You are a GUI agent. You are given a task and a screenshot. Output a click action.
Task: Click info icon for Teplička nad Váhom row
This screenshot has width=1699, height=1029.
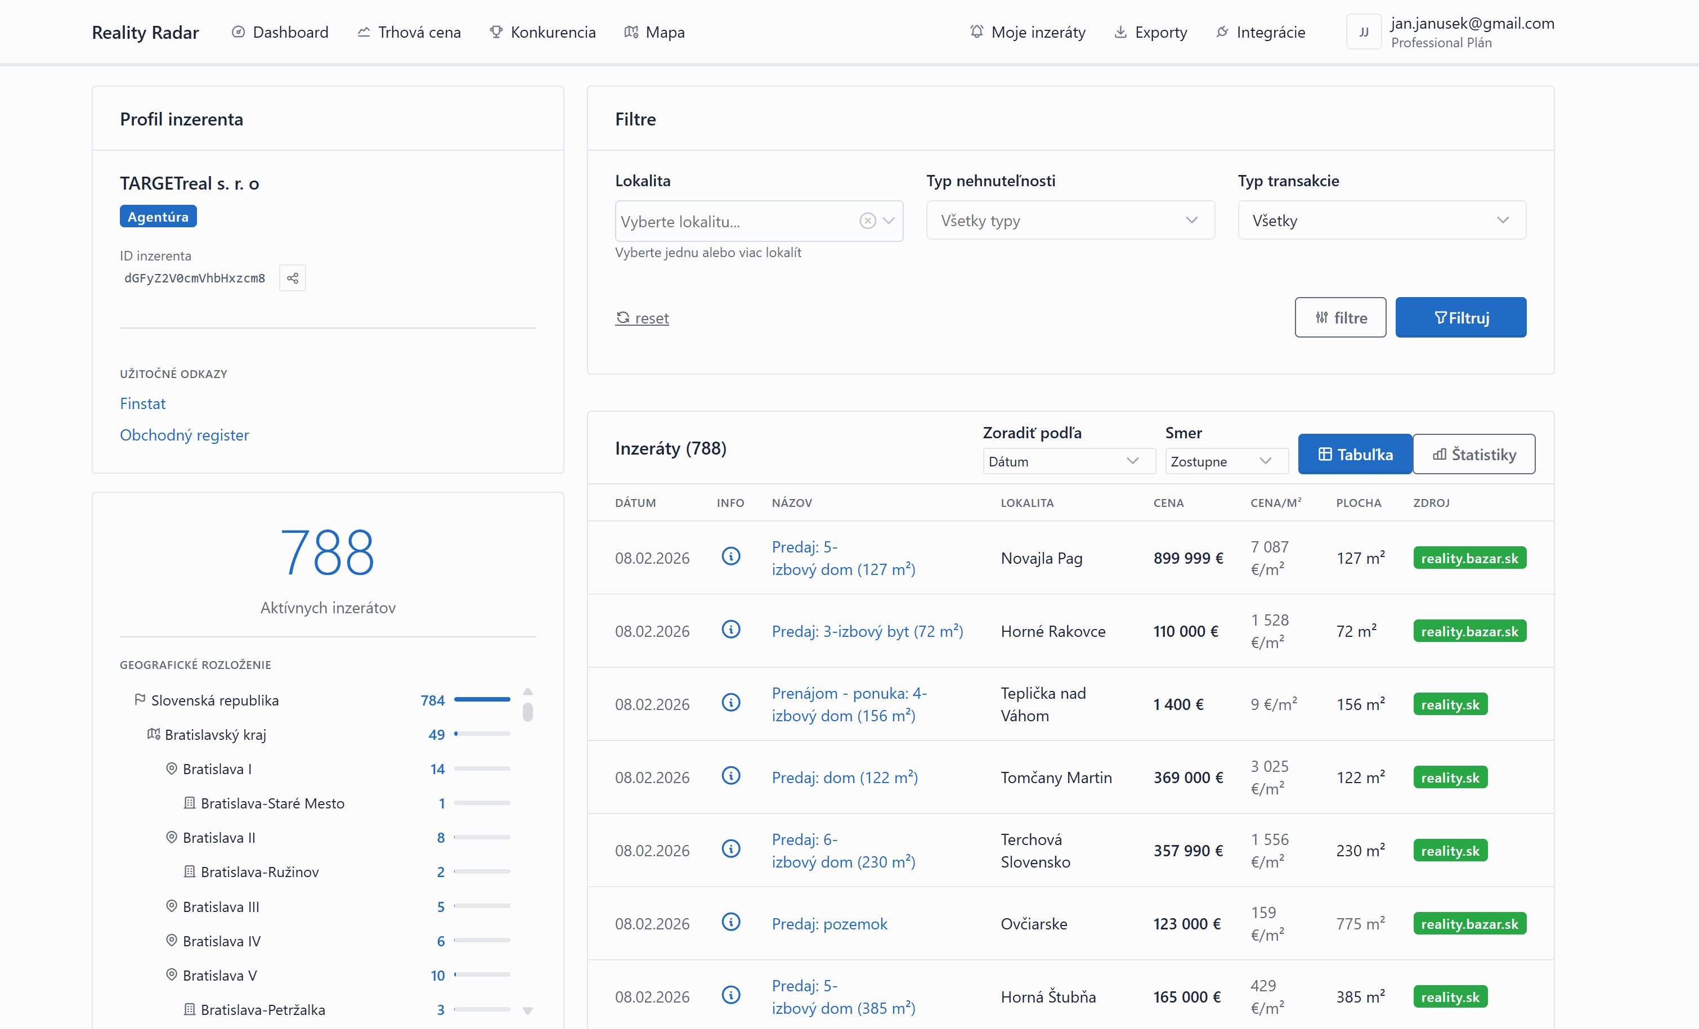coord(731,703)
